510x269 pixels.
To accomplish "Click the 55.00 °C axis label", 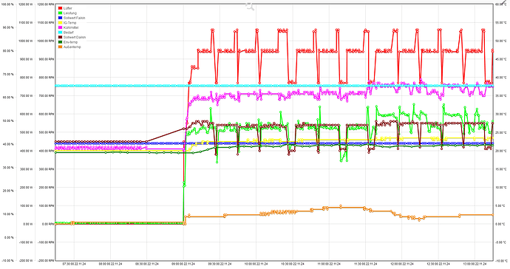I will [x=500, y=23].
